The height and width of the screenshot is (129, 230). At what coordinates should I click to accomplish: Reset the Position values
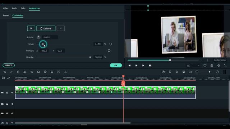(x=109, y=51)
